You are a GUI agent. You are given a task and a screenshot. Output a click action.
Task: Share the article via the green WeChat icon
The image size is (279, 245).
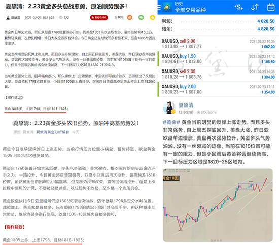(x=141, y=17)
